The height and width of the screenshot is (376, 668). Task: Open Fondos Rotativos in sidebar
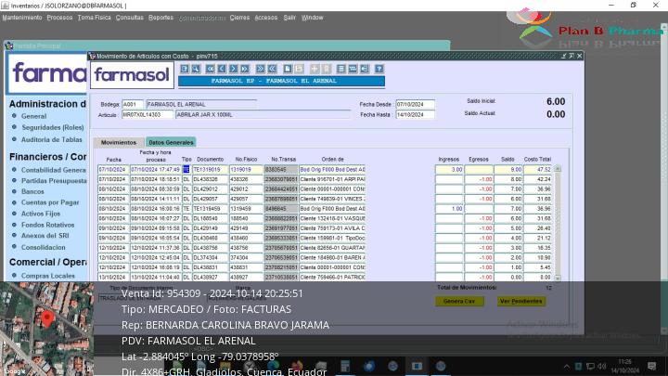coord(47,225)
